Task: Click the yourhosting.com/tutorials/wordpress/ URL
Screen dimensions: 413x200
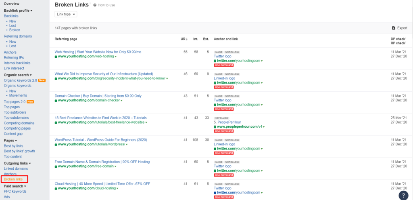Action: click(x=92, y=144)
